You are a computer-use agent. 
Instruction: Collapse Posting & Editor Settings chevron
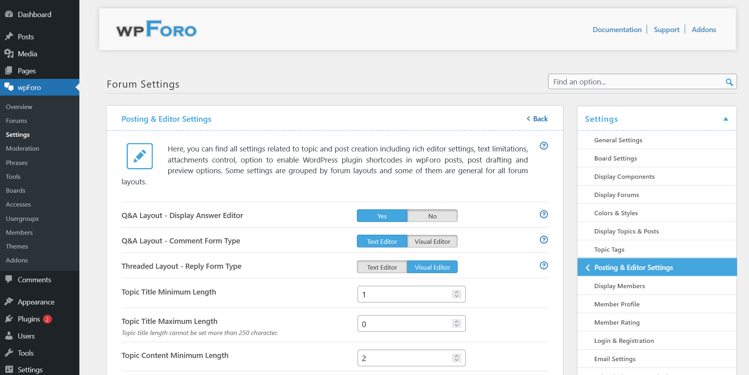pos(588,267)
